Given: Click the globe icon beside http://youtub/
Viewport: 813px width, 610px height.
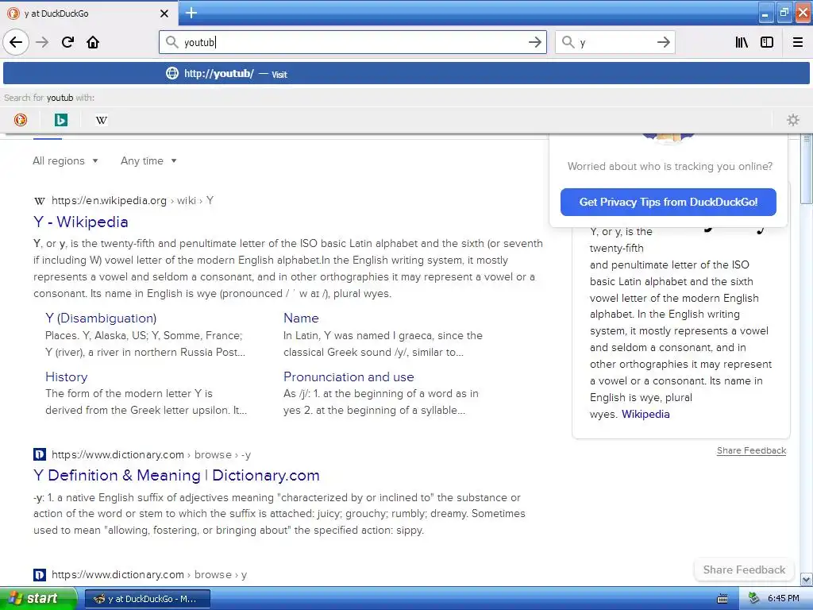Looking at the screenshot, I should (172, 73).
